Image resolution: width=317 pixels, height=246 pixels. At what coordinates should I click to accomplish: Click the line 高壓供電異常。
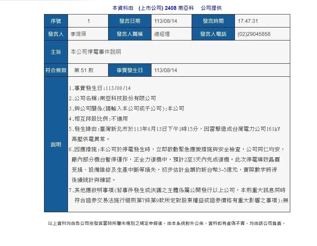click(91, 139)
